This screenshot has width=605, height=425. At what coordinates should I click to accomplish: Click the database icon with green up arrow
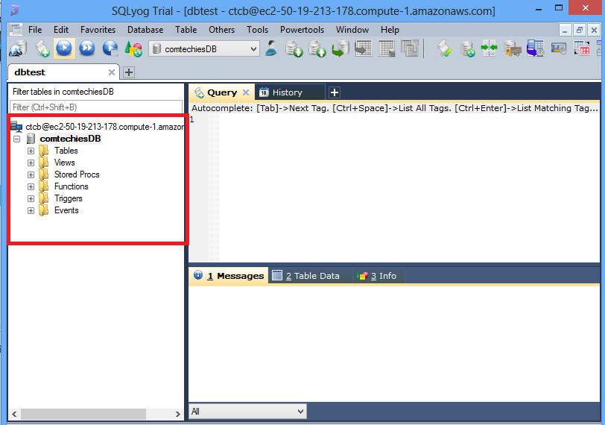pyautogui.click(x=317, y=49)
